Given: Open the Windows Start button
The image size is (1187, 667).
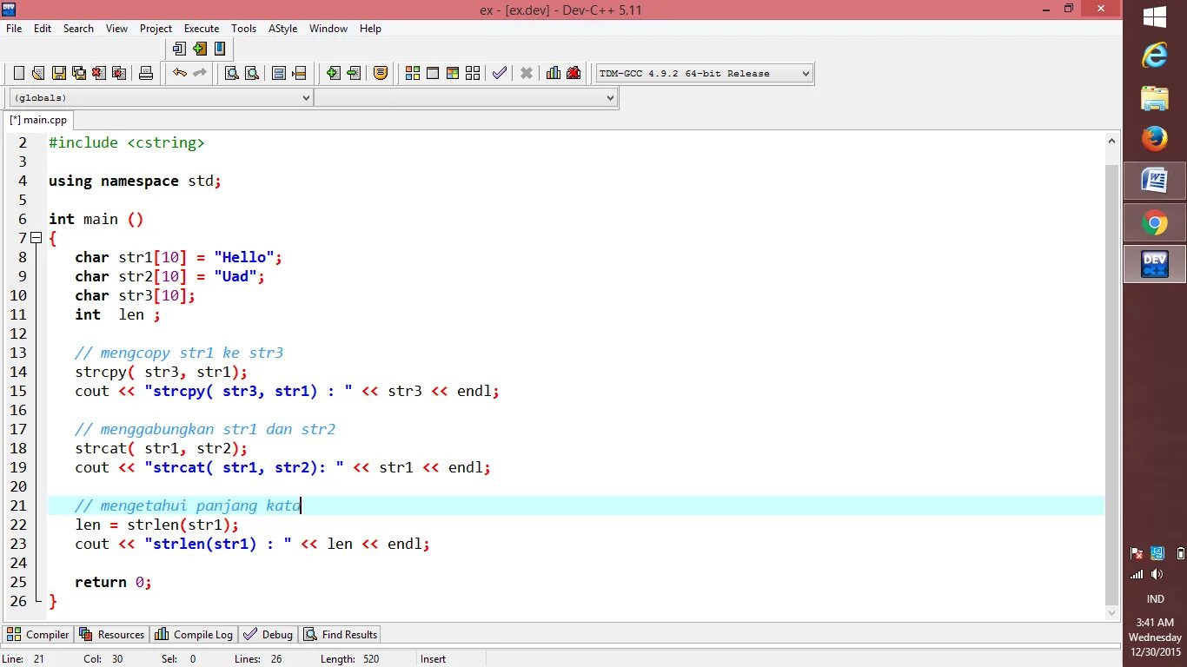Looking at the screenshot, I should (1155, 17).
